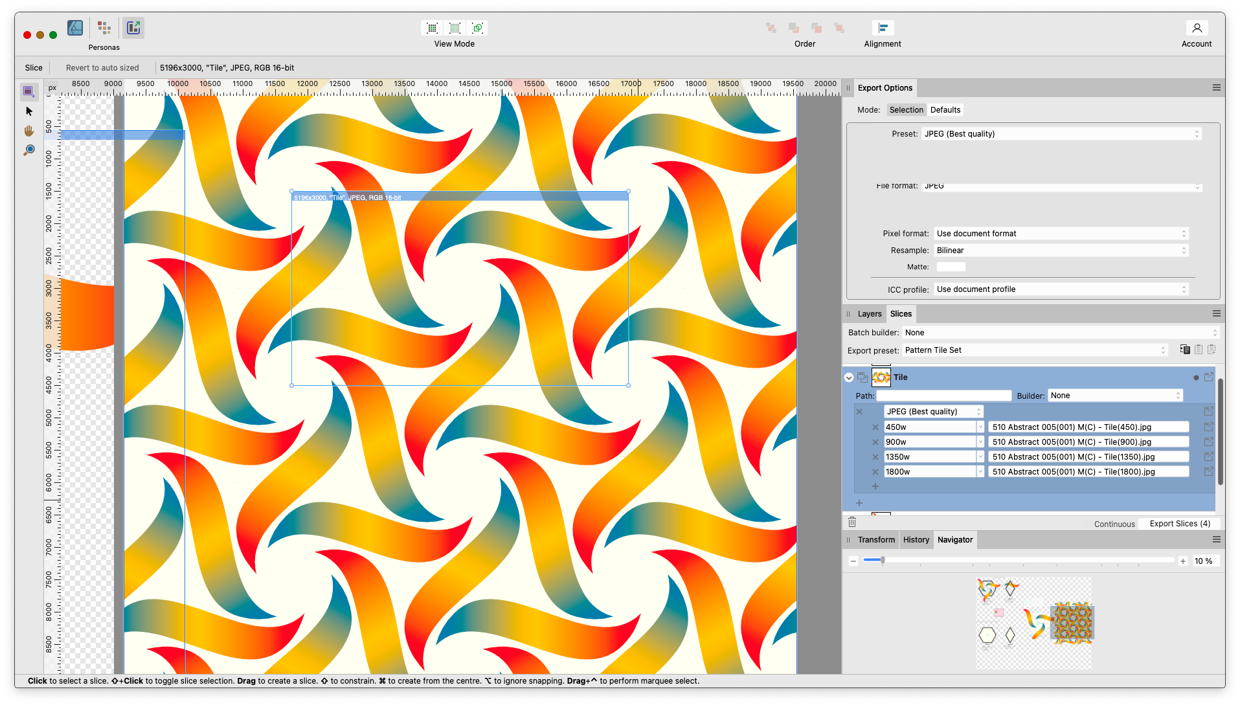Open the Export preset Pattern Tile Set dropdown

coord(1035,350)
